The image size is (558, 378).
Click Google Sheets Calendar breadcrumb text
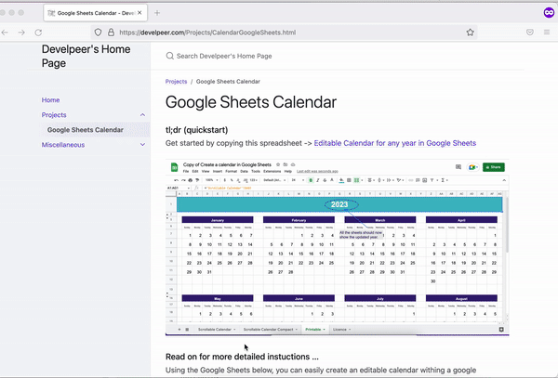click(x=228, y=82)
